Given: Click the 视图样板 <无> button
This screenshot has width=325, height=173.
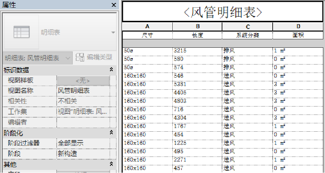Looking at the screenshot, I should 83,81.
